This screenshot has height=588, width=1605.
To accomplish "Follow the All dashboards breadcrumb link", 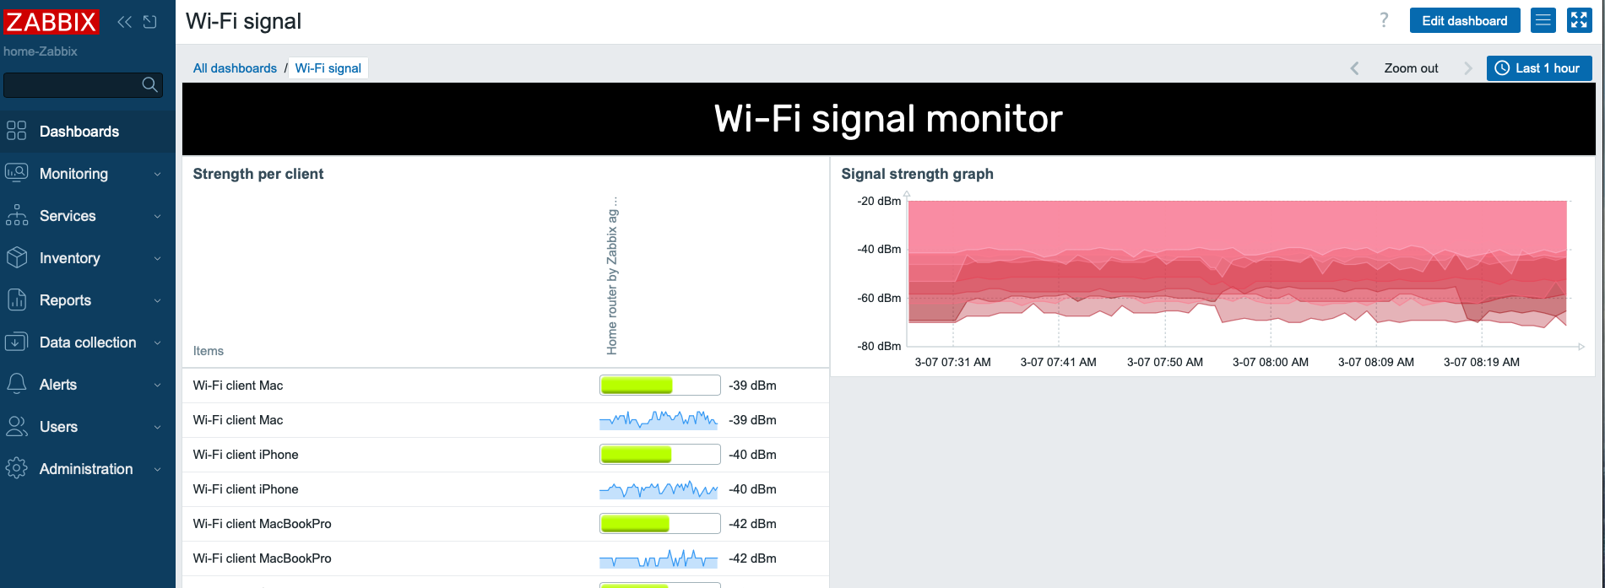I will 235,68.
